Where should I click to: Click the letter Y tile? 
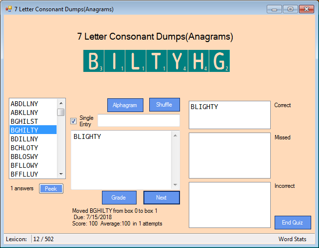(178, 61)
